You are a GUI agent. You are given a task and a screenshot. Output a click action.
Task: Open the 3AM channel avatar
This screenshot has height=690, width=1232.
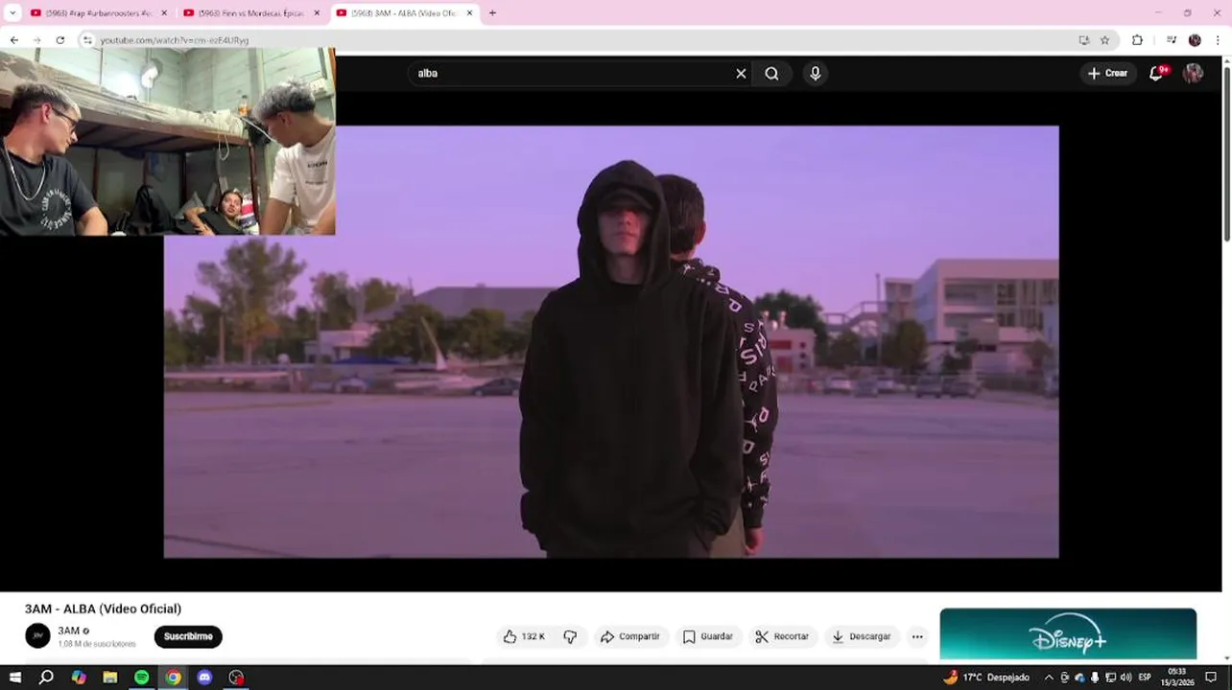[x=37, y=636]
